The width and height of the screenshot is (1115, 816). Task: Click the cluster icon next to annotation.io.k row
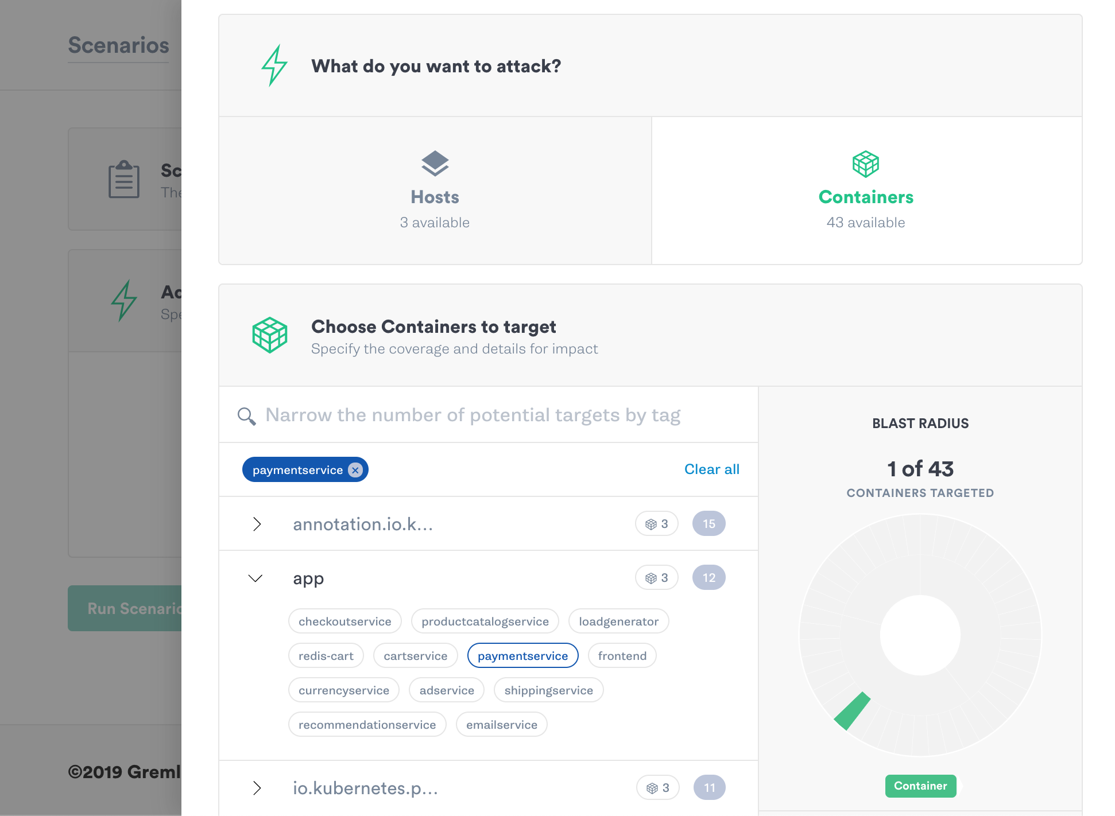[x=650, y=522]
